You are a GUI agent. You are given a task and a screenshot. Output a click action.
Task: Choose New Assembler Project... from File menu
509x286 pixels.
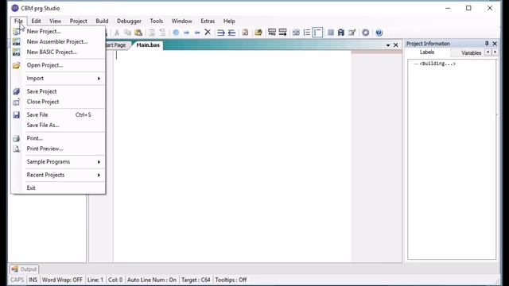tap(57, 41)
